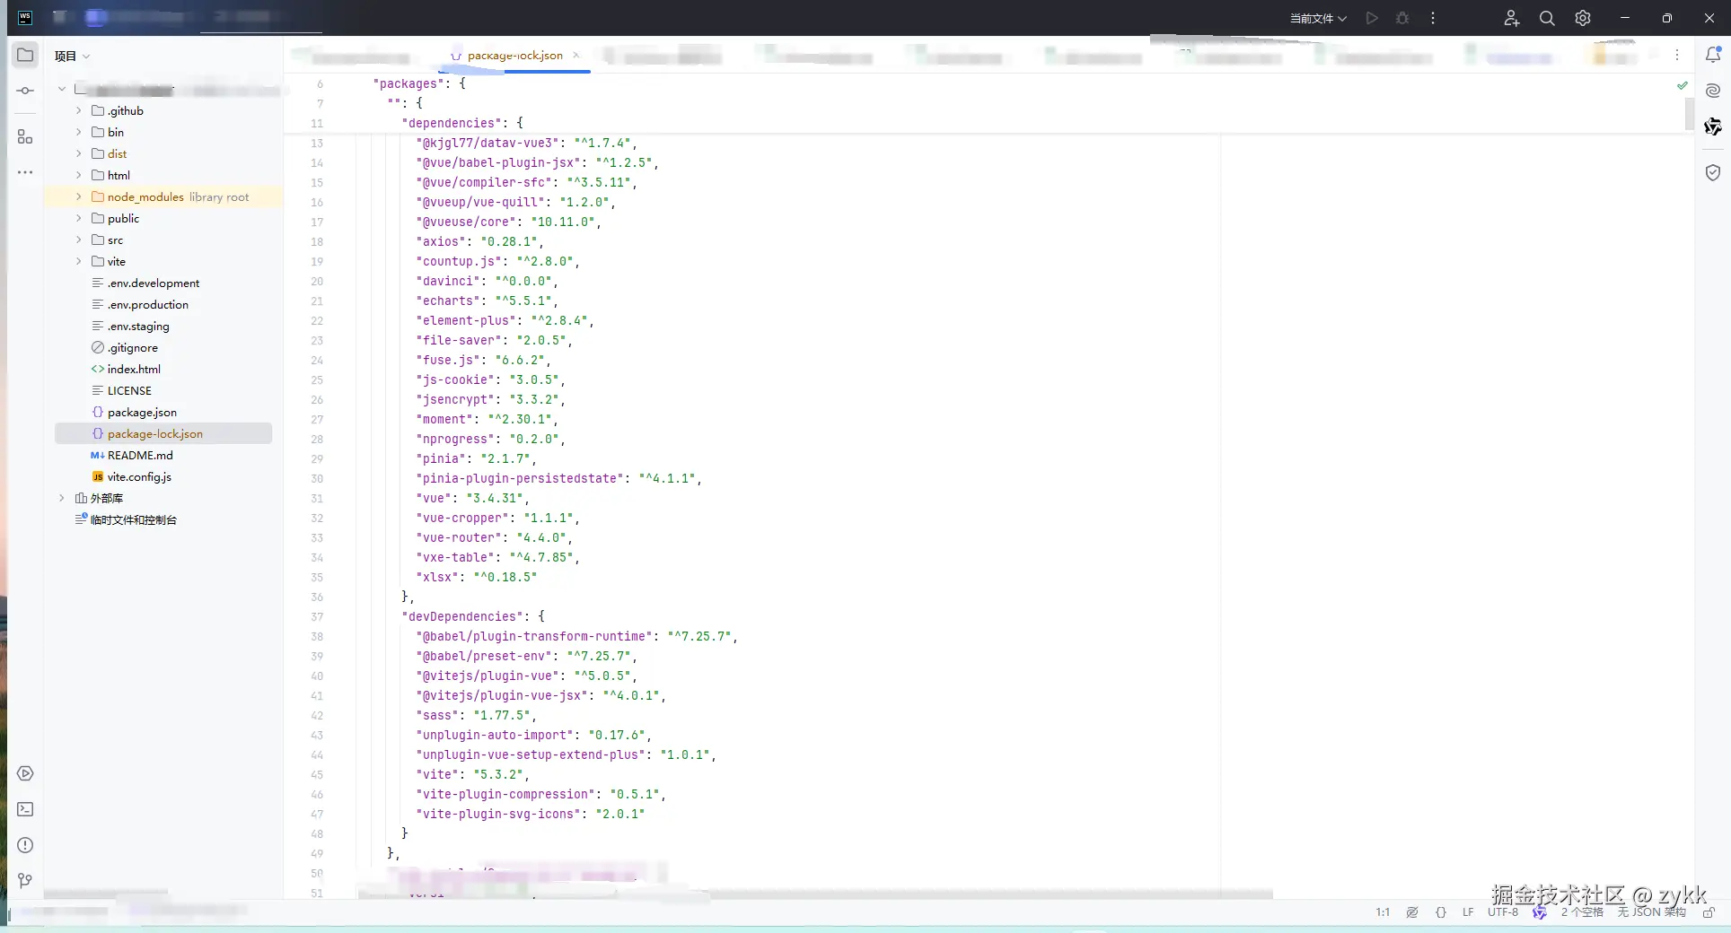Click the "vue-router" dependency line
Image resolution: width=1731 pixels, height=933 pixels.
[x=494, y=538]
